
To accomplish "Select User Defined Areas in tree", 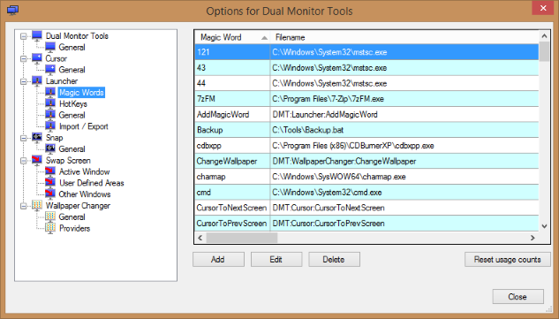I will tap(91, 183).
